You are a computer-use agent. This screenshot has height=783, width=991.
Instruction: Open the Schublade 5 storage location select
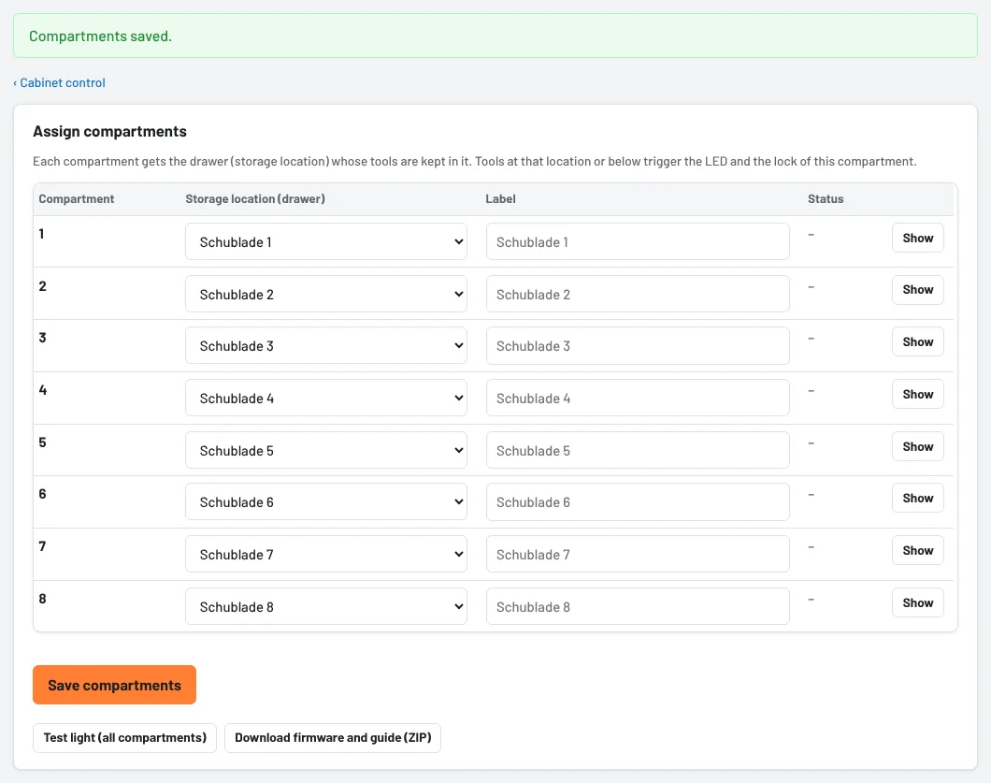pos(326,450)
